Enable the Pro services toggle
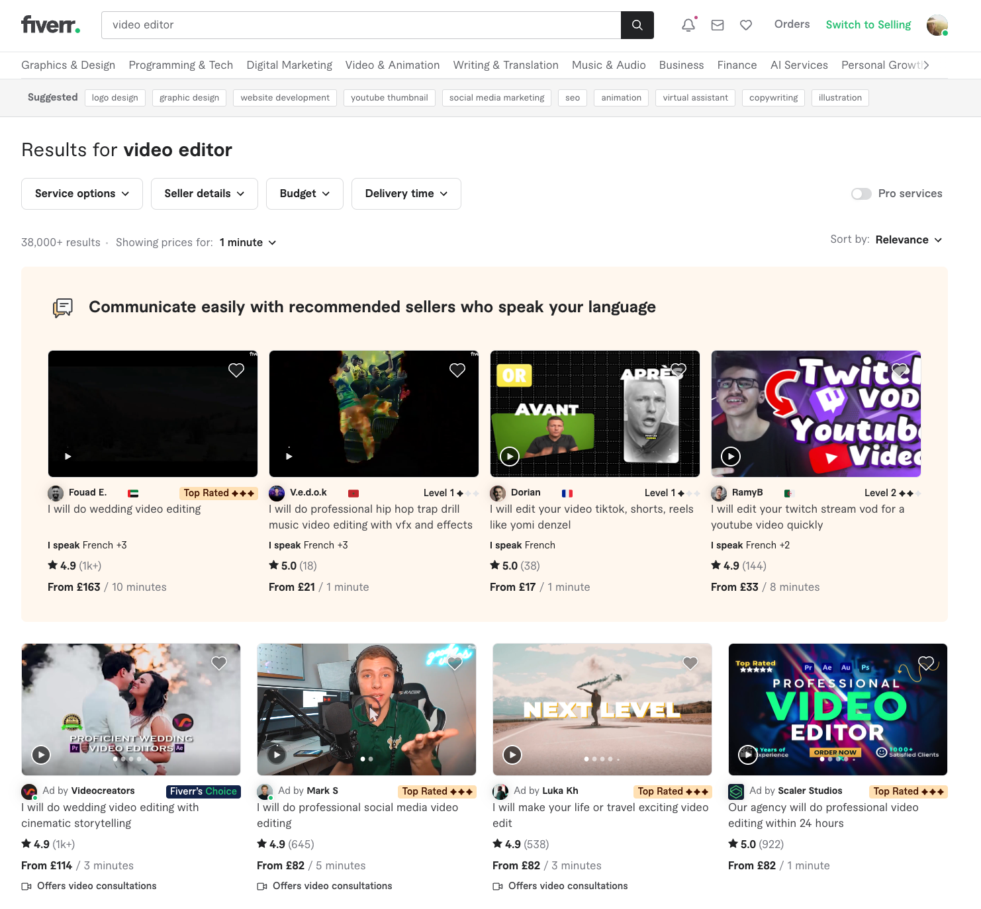This screenshot has height=909, width=981. click(861, 193)
